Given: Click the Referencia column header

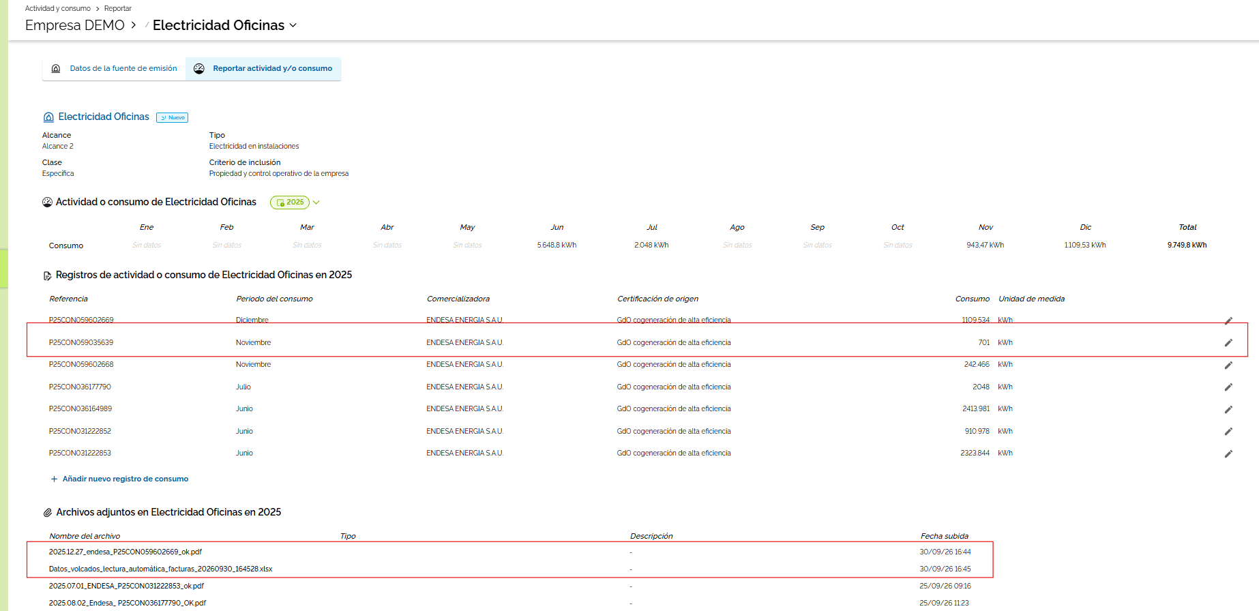Looking at the screenshot, I should pos(69,299).
